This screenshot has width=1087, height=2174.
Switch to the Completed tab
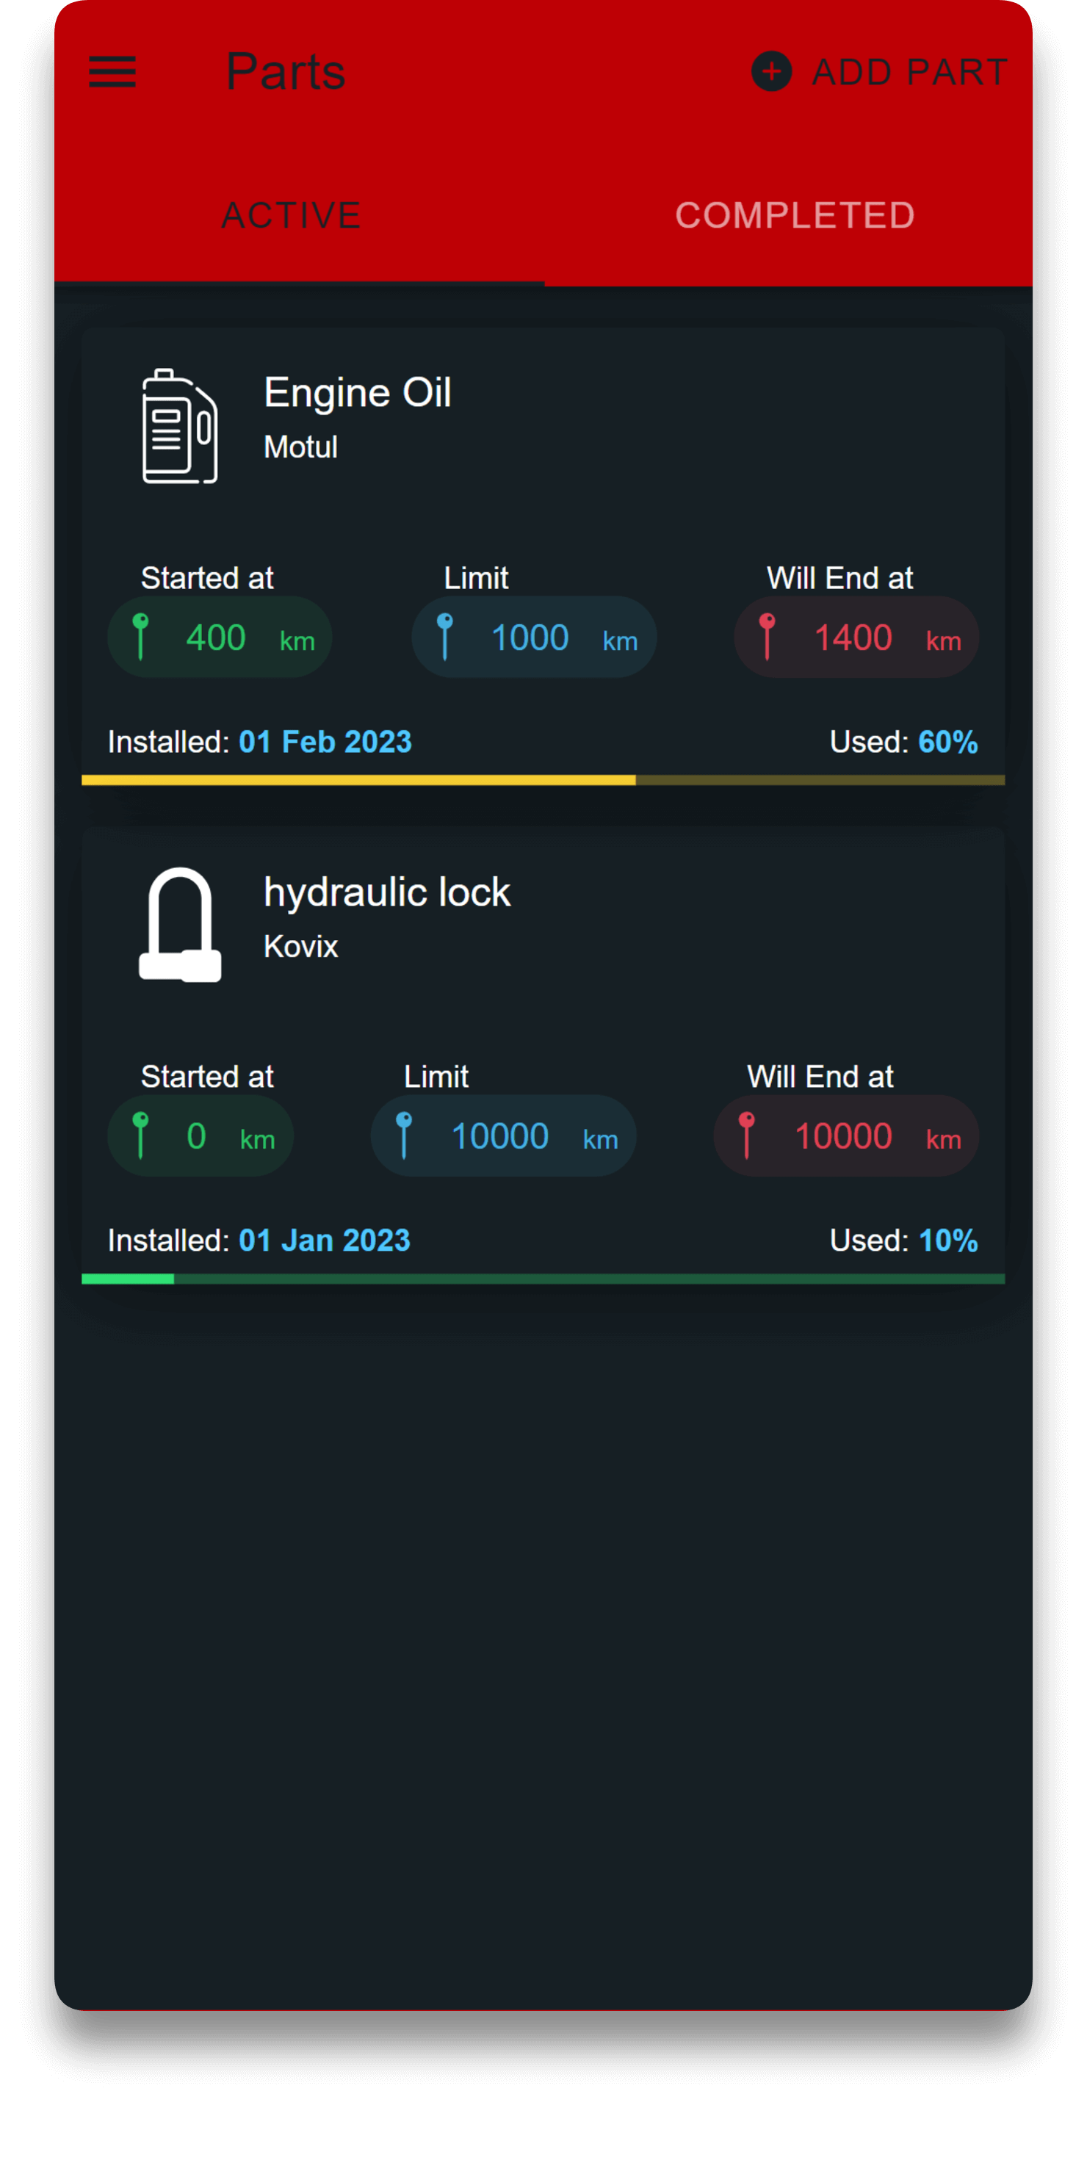[x=795, y=215]
